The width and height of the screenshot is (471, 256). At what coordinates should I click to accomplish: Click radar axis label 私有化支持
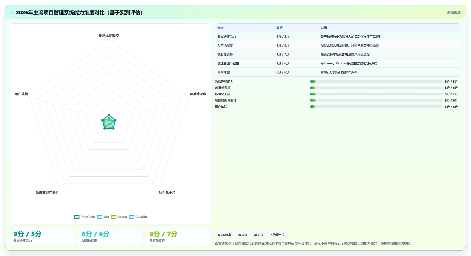tap(167, 193)
